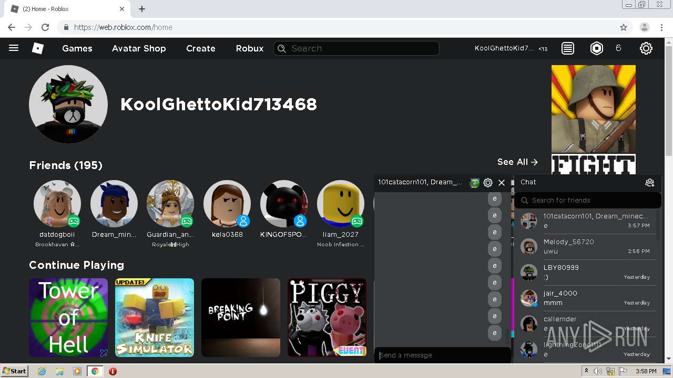Image resolution: width=673 pixels, height=378 pixels.
Task: Open the Avatar Shop page
Action: [x=139, y=48]
